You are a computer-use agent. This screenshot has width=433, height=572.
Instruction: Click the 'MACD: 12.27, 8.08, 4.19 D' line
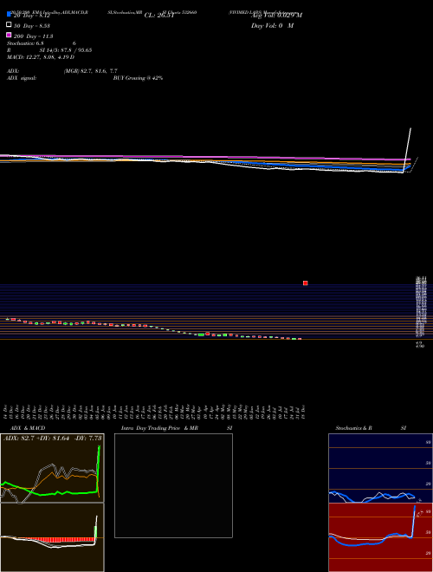point(41,57)
